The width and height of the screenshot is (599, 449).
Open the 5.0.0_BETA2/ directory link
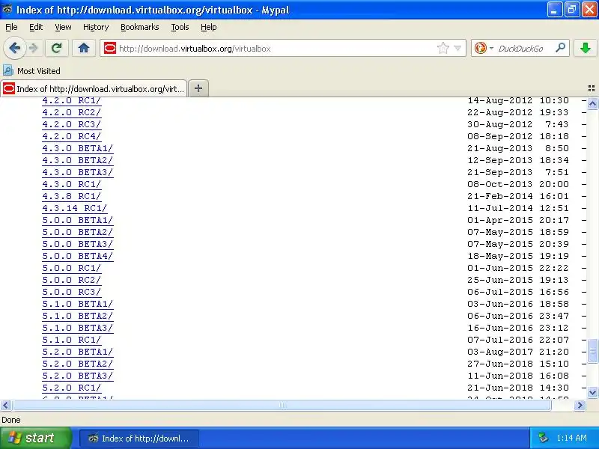click(78, 232)
